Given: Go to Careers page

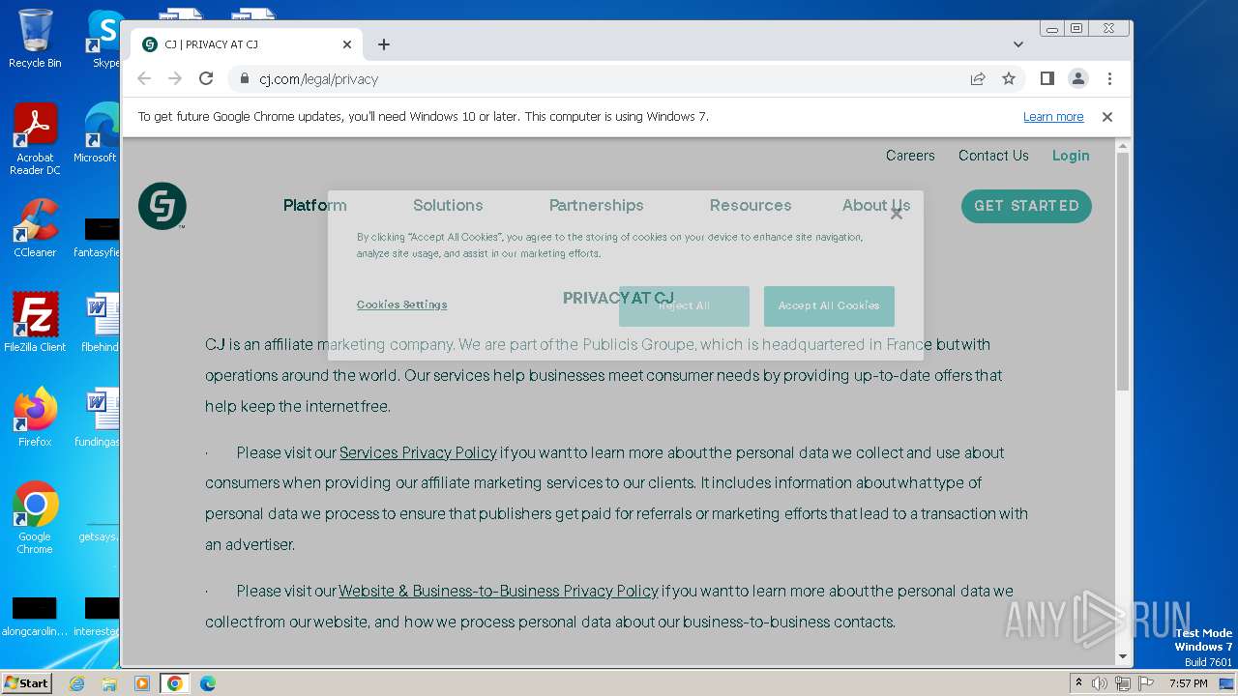Looking at the screenshot, I should (x=910, y=156).
